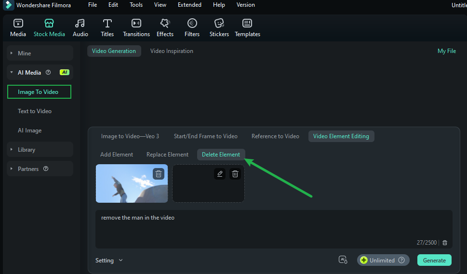Click the uploaded video thumbnail of jumping man
This screenshot has height=274, width=467.
point(132,183)
